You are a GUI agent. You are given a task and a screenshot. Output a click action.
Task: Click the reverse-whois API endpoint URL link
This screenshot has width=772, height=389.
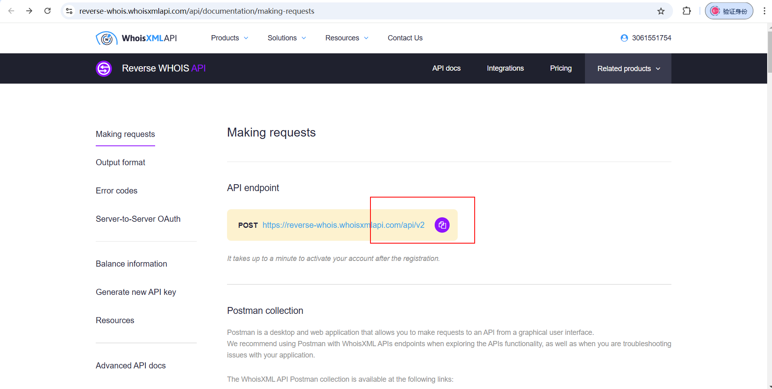[x=343, y=225]
